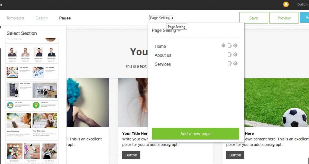The width and height of the screenshot is (309, 164).
Task: Click the Save button
Action: [x=254, y=18]
